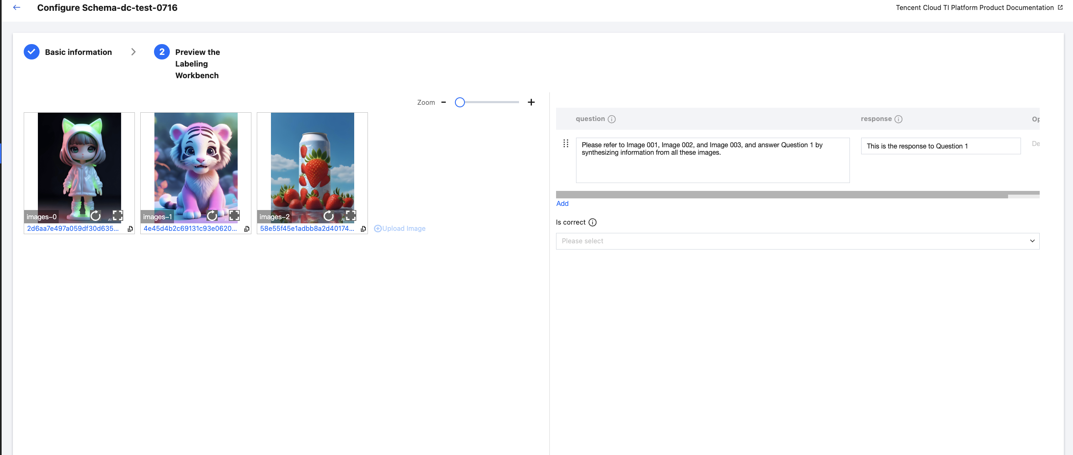Click the back arrow icon

[x=17, y=7]
